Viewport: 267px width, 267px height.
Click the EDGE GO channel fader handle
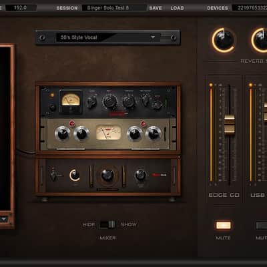(230, 124)
